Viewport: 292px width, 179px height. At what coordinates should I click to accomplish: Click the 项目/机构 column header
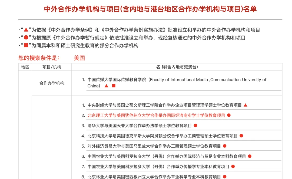coord(51,66)
